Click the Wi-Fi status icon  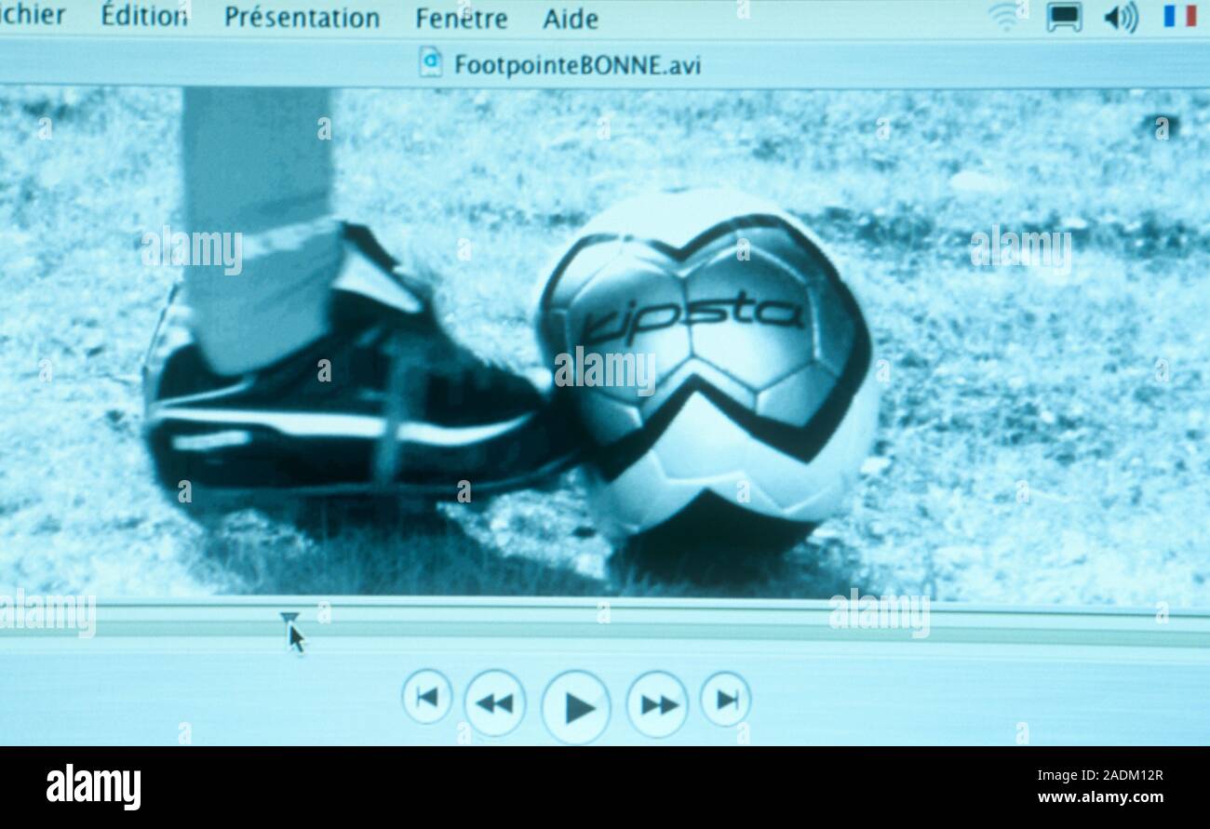1005,16
